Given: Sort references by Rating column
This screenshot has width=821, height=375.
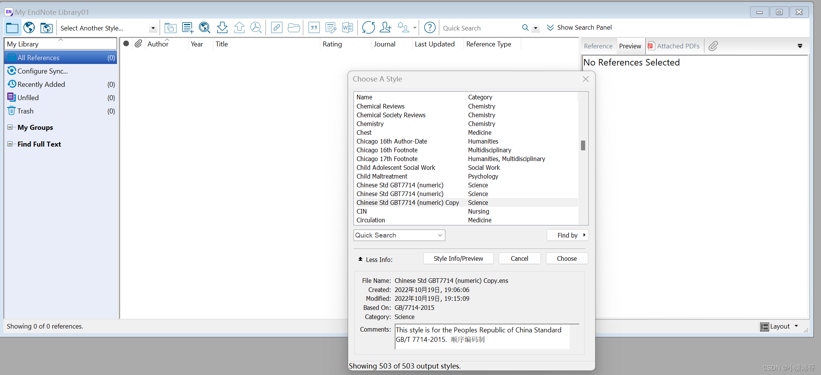Looking at the screenshot, I should (x=346, y=44).
